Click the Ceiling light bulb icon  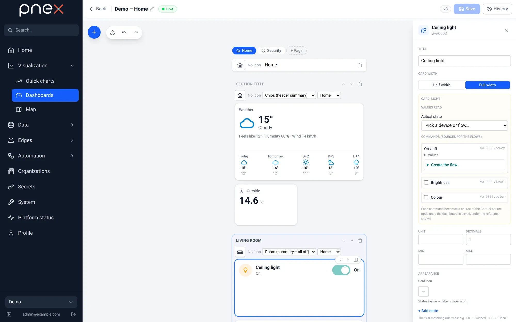click(245, 270)
